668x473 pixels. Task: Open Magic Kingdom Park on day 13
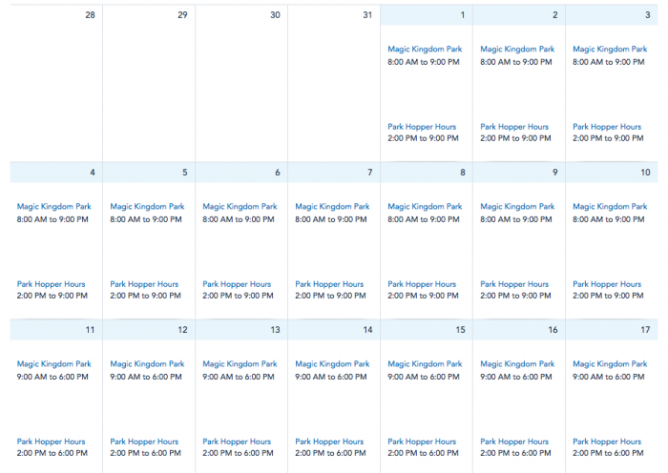coord(240,364)
